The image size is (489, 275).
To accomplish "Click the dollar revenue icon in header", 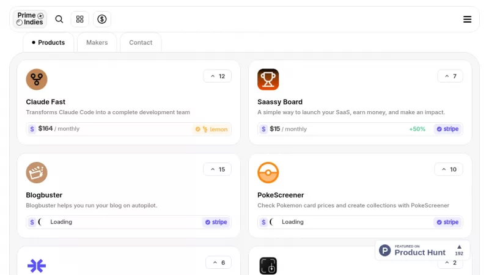I will point(102,19).
